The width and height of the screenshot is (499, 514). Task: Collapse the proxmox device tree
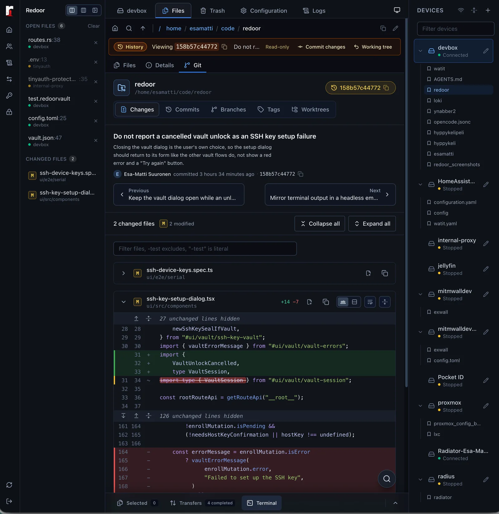tap(420, 406)
